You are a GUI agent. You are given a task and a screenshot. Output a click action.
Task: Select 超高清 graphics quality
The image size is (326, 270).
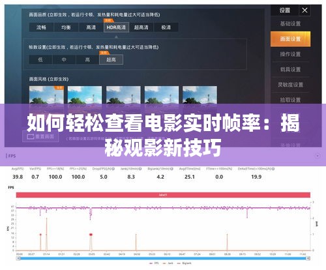[x=141, y=27]
